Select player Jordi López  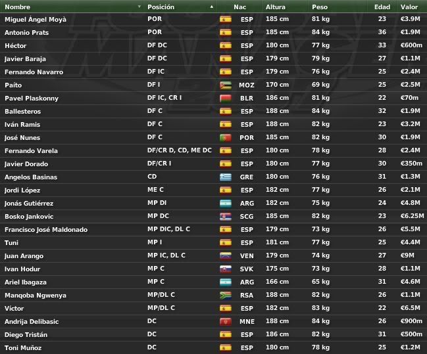(22, 190)
